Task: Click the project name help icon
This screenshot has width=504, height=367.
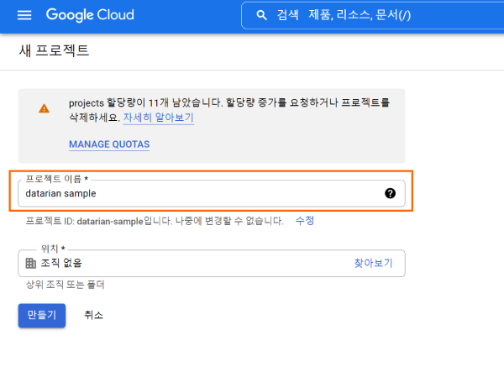Action: pos(390,193)
